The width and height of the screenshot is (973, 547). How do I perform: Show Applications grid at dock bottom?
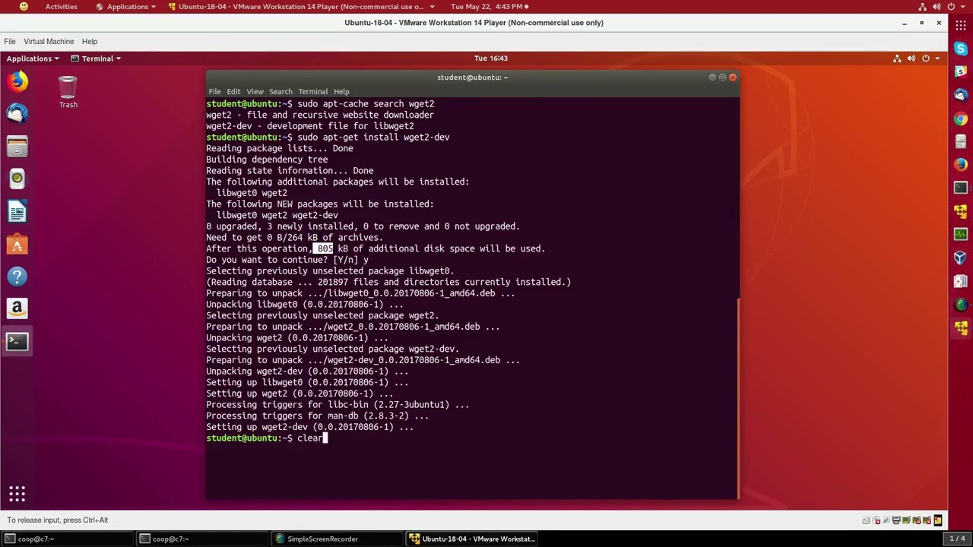tap(17, 495)
